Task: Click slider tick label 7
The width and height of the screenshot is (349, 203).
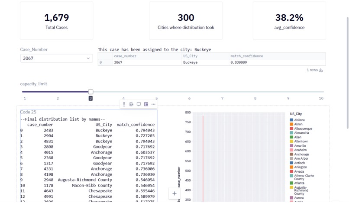Action: click(222, 98)
